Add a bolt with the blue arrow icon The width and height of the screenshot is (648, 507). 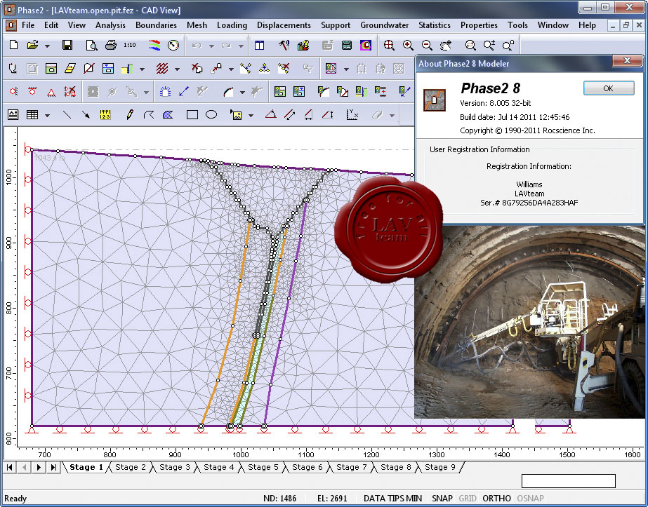coord(184,91)
